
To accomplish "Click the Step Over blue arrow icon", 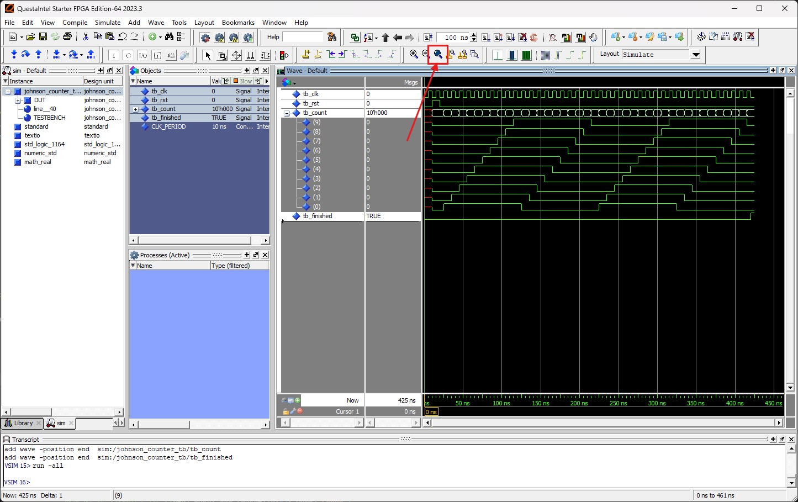I will [x=25, y=54].
